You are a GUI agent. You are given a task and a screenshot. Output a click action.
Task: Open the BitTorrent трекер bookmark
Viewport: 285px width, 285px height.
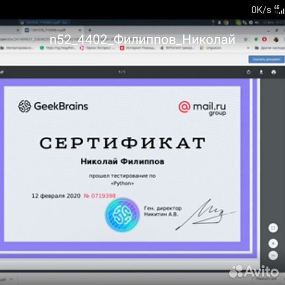coord(177,48)
